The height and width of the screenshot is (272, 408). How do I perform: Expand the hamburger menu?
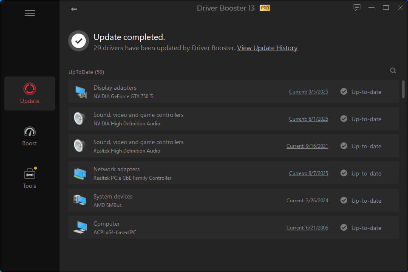pos(29,13)
